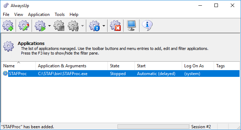Open the info speech bubble icon
241x130 pixels.
pos(147,25)
